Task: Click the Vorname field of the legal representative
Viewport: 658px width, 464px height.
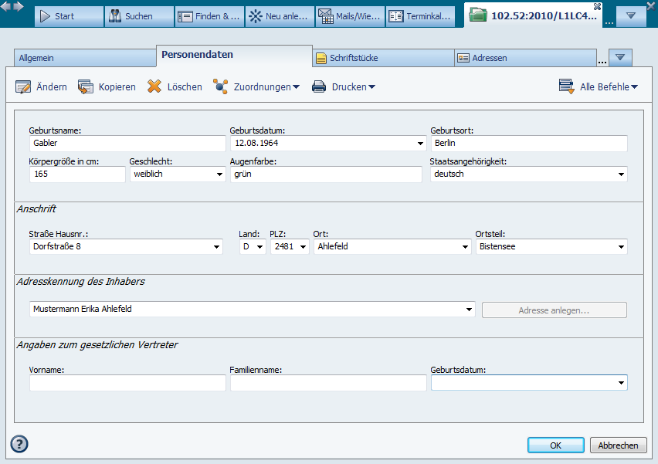Action: (x=127, y=383)
